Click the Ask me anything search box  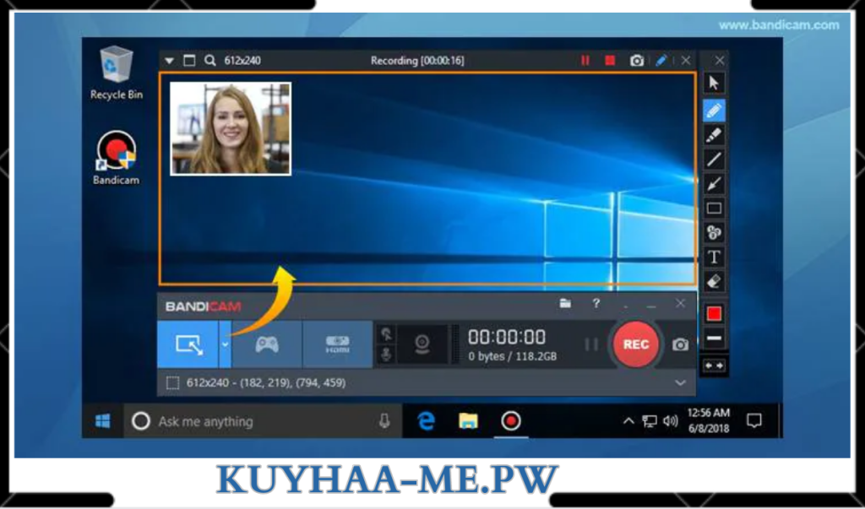263,422
